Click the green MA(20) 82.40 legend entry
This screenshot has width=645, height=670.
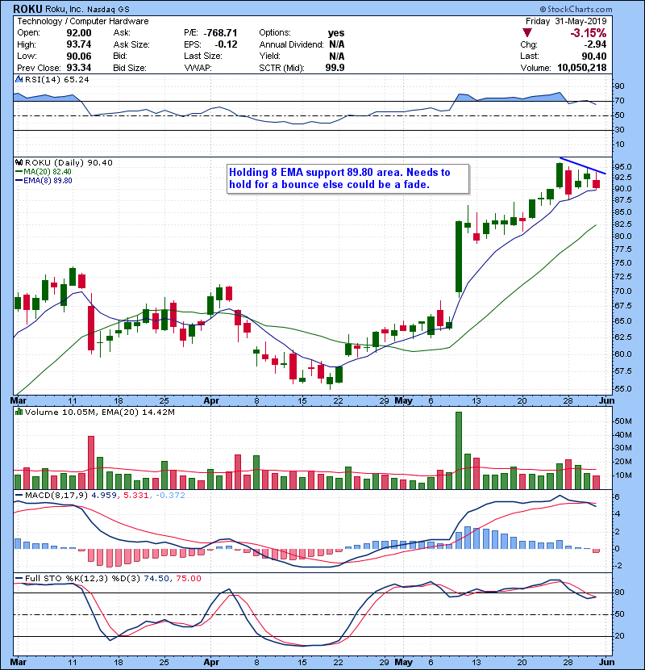click(x=44, y=171)
